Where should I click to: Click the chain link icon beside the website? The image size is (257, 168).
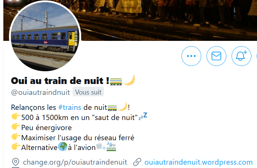[x=137, y=162]
